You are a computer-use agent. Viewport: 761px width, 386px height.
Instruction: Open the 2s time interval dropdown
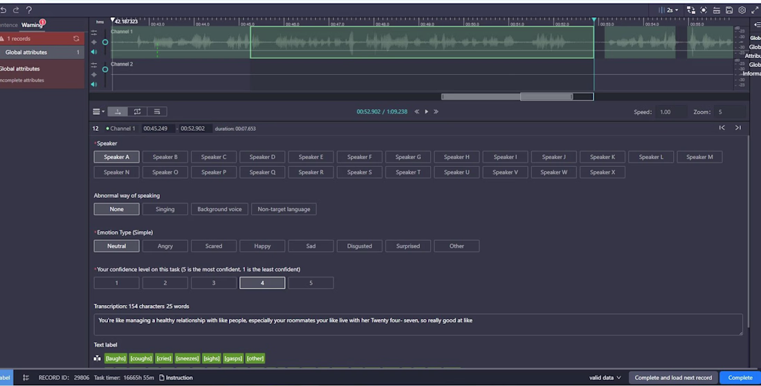pyautogui.click(x=670, y=10)
